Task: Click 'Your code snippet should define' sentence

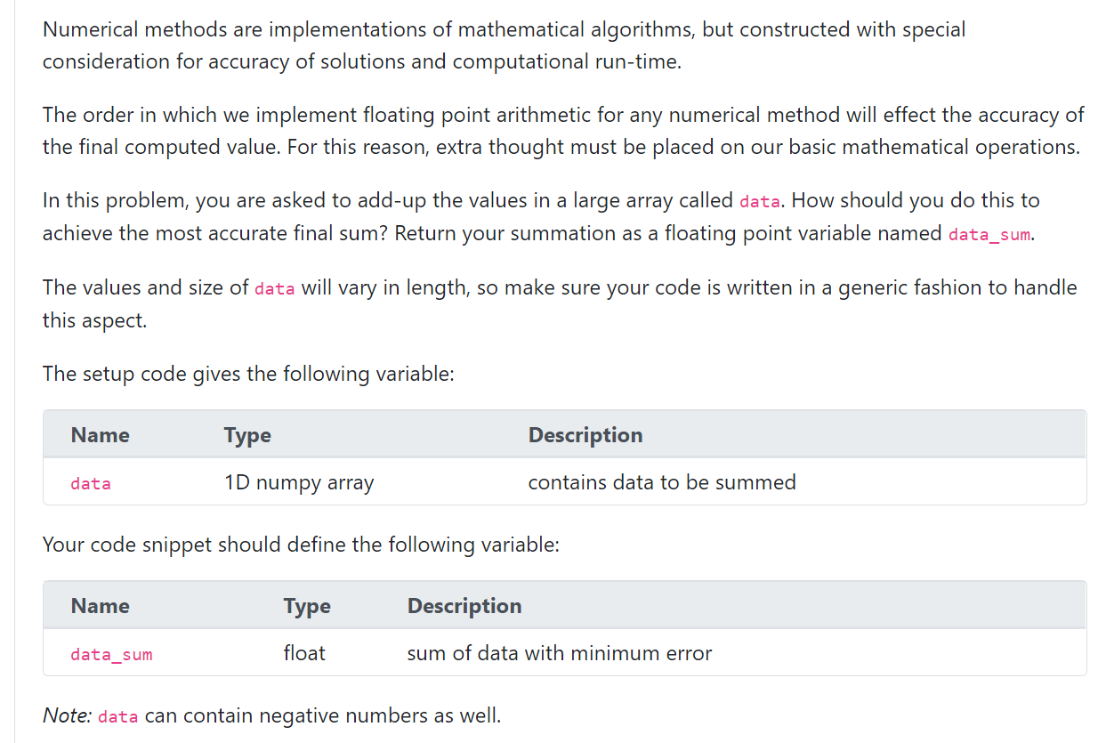Action: [301, 545]
